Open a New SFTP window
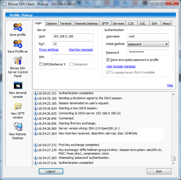The width and height of the screenshot is (181, 180). point(18,106)
